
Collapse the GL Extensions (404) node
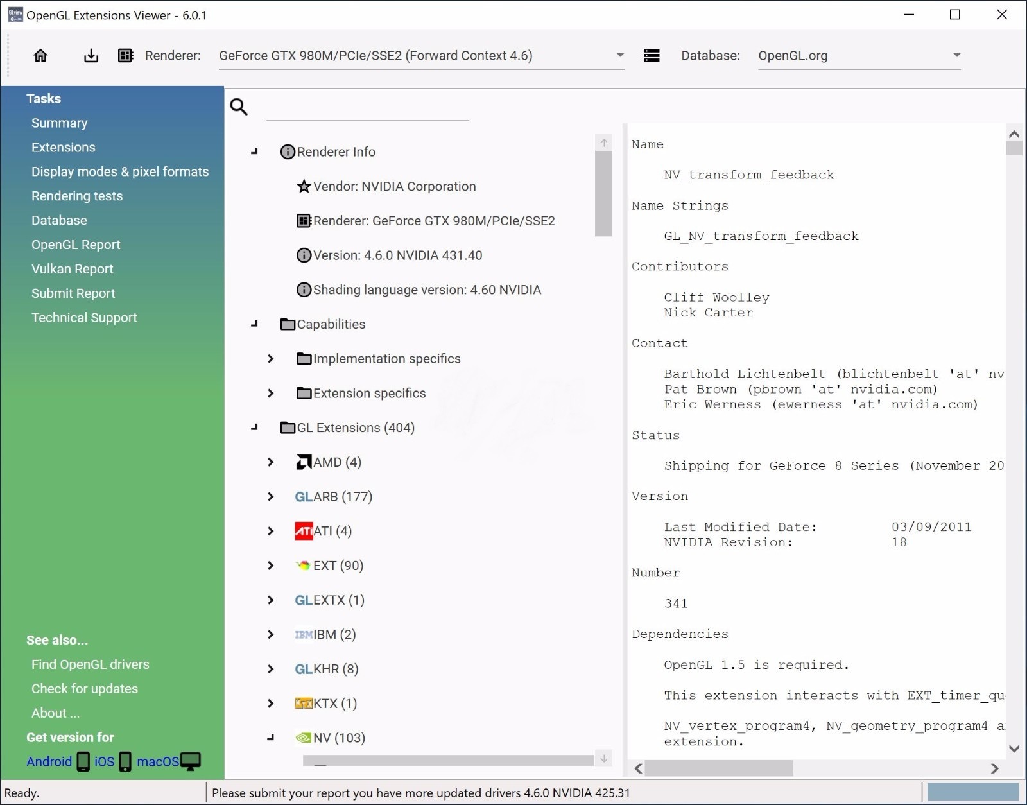[x=255, y=428]
